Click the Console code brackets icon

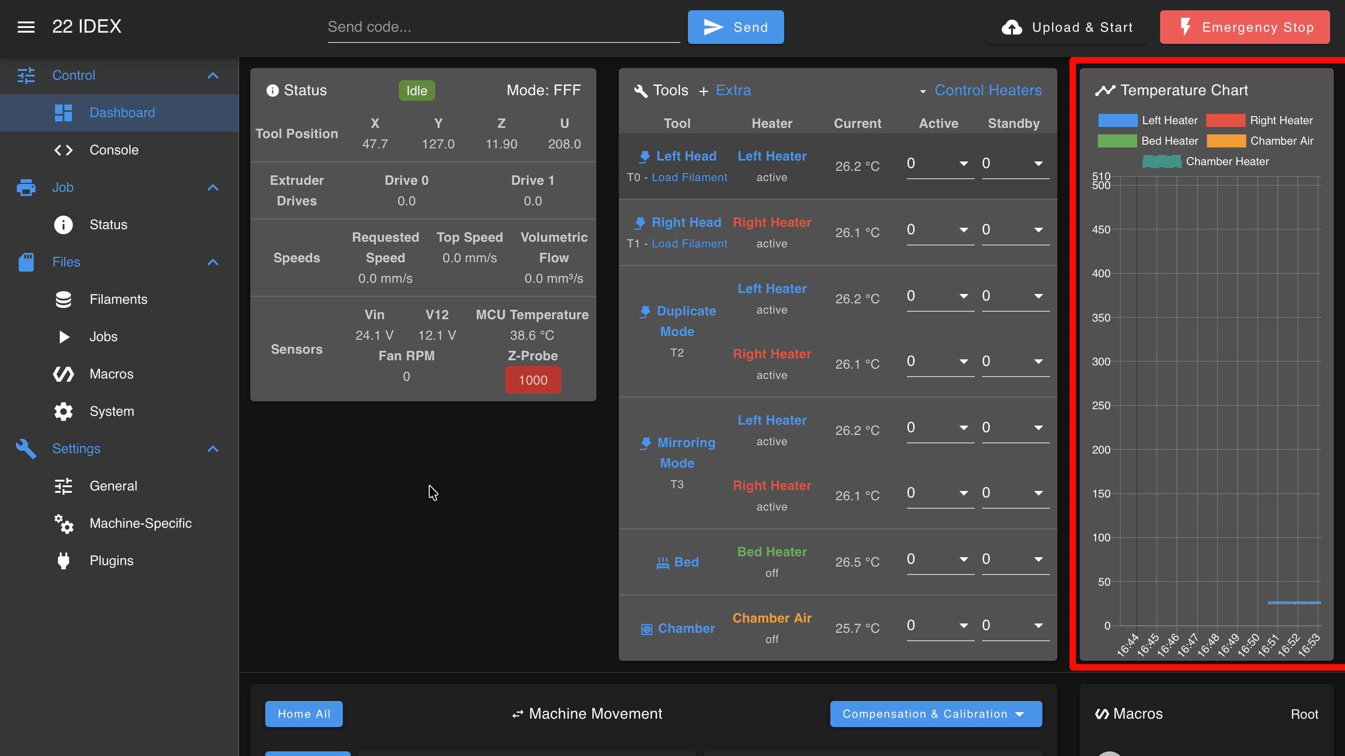tap(63, 150)
